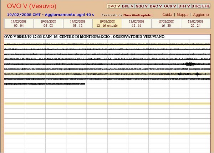Switch to the BKE V station
Viewport: 214px width, 153px height.
[x=128, y=6]
